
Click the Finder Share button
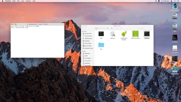(117, 28)
